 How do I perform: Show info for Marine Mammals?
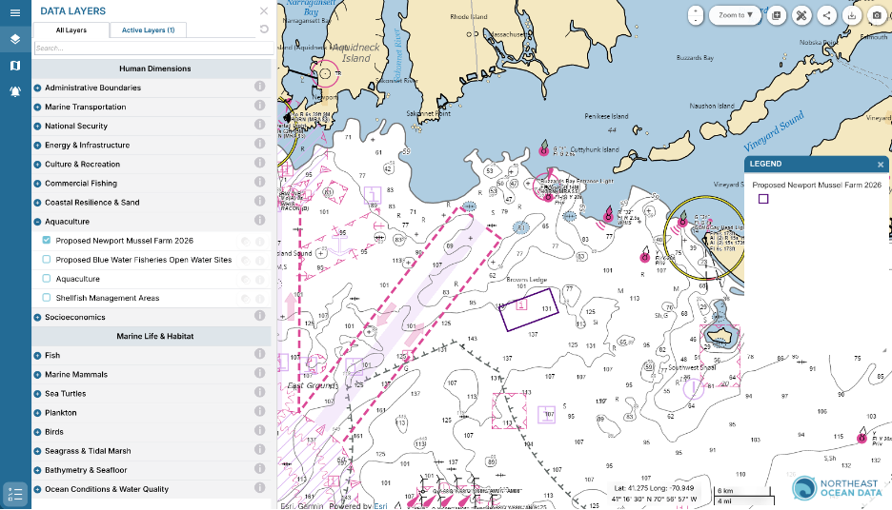(x=260, y=373)
